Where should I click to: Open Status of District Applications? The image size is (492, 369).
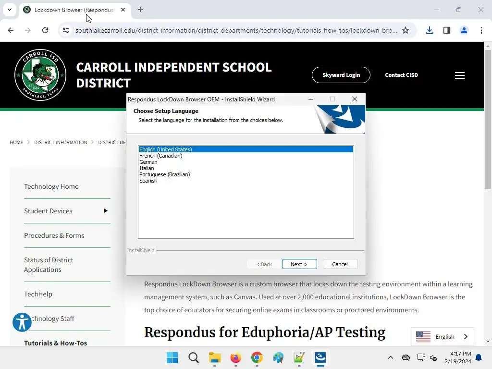[x=49, y=265]
